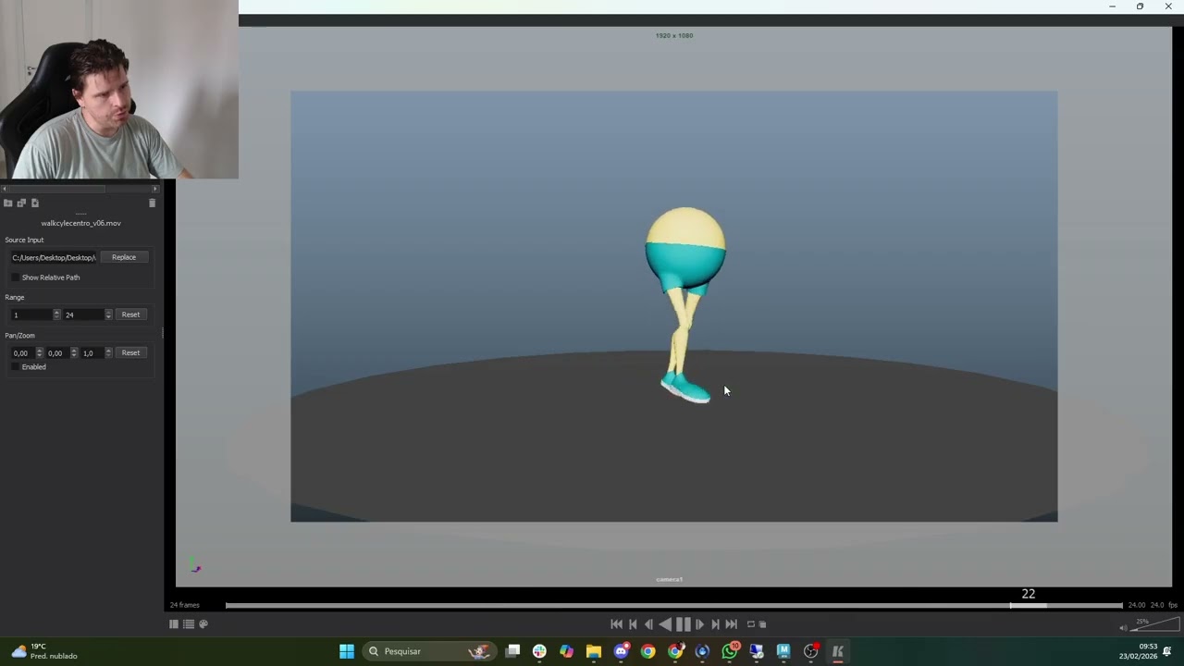Pause the walk cycle playback
1184x666 pixels.
click(x=683, y=624)
